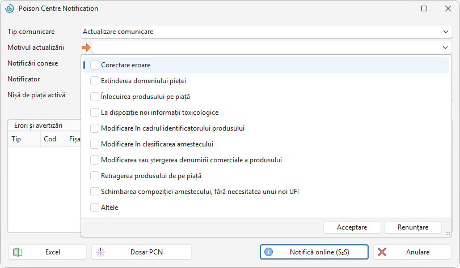The width and height of the screenshot is (460, 268).
Task: Confirm selection with the Acceptare button
Action: (x=352, y=227)
